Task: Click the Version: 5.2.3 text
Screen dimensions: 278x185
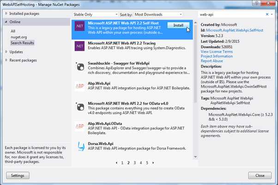Action: pyautogui.click(x=212, y=36)
